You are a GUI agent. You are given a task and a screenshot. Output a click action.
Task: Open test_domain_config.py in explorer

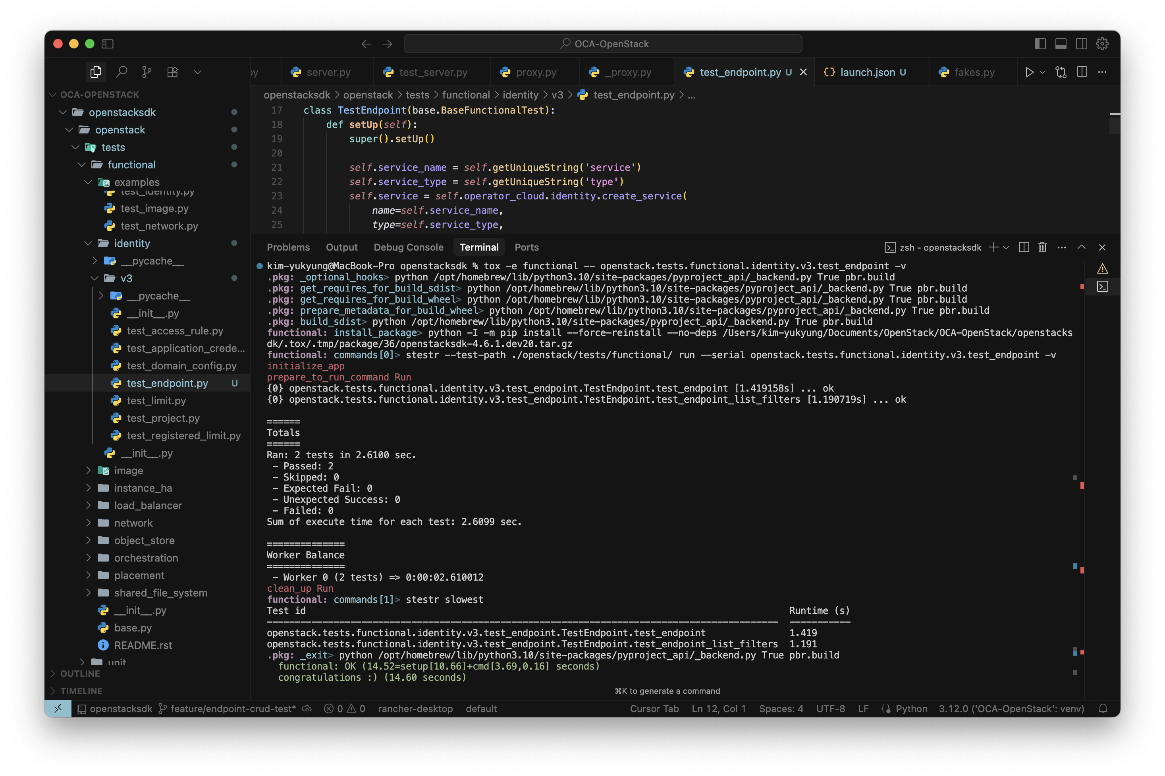[181, 365]
